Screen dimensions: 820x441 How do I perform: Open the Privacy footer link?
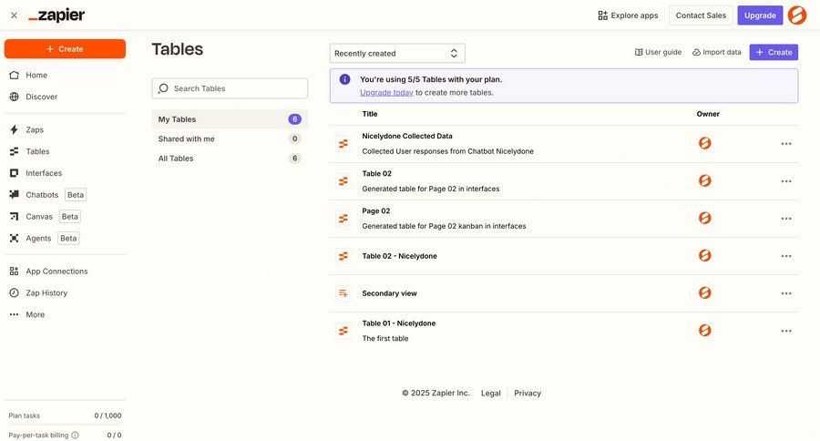(x=528, y=393)
